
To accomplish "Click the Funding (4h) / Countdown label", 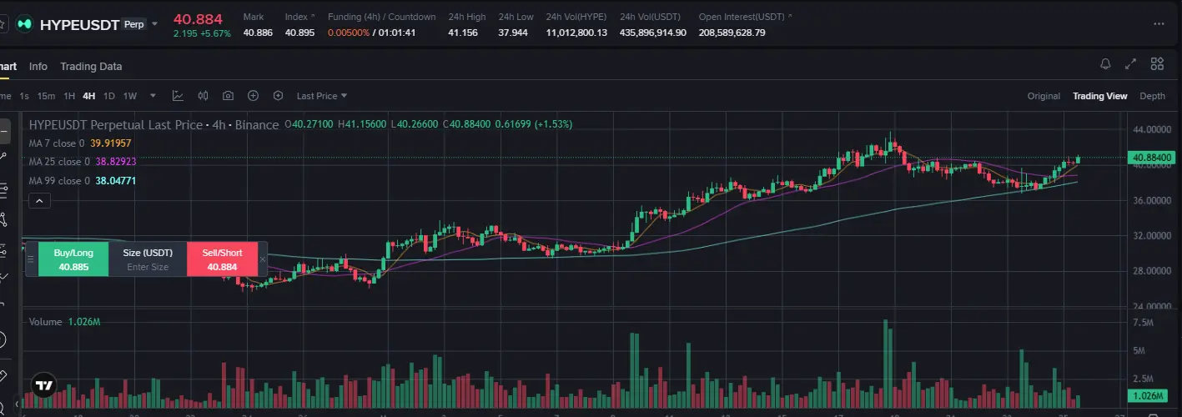I will 381,17.
